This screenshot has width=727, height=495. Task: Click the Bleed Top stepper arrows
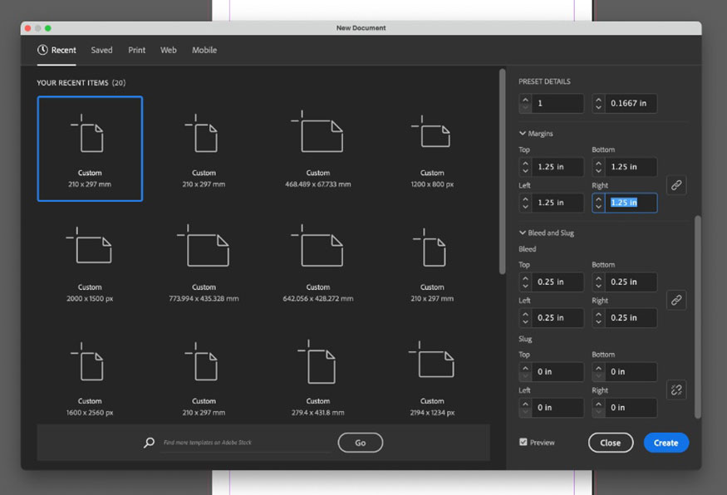tap(525, 282)
